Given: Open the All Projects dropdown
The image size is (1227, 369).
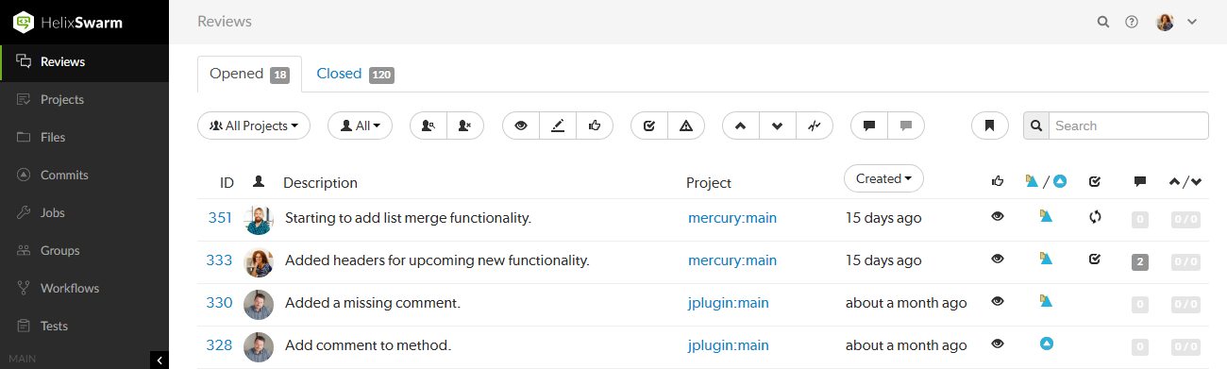Looking at the screenshot, I should pyautogui.click(x=254, y=126).
